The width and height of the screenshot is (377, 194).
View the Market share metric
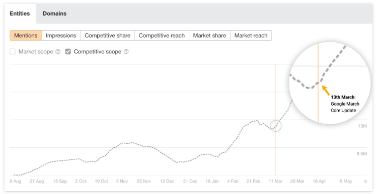coord(210,36)
